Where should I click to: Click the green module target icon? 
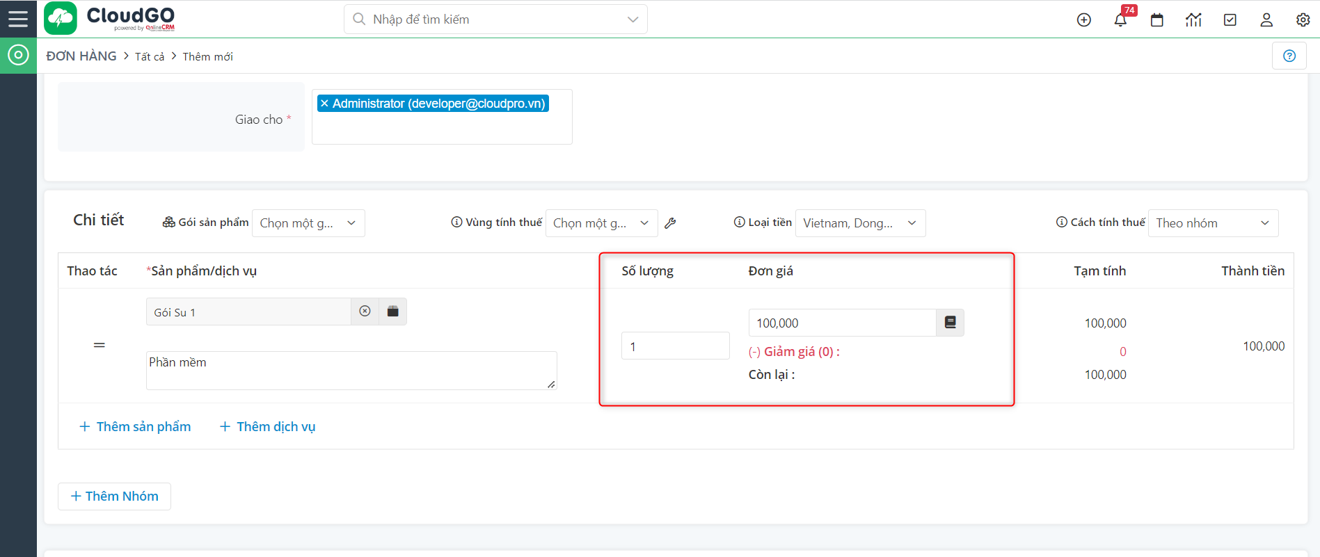click(18, 56)
